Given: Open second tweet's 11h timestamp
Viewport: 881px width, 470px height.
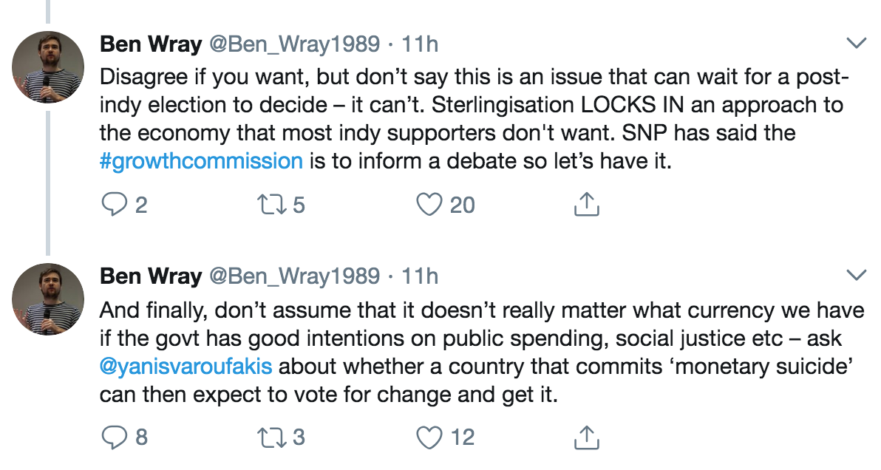Looking at the screenshot, I should point(420,276).
